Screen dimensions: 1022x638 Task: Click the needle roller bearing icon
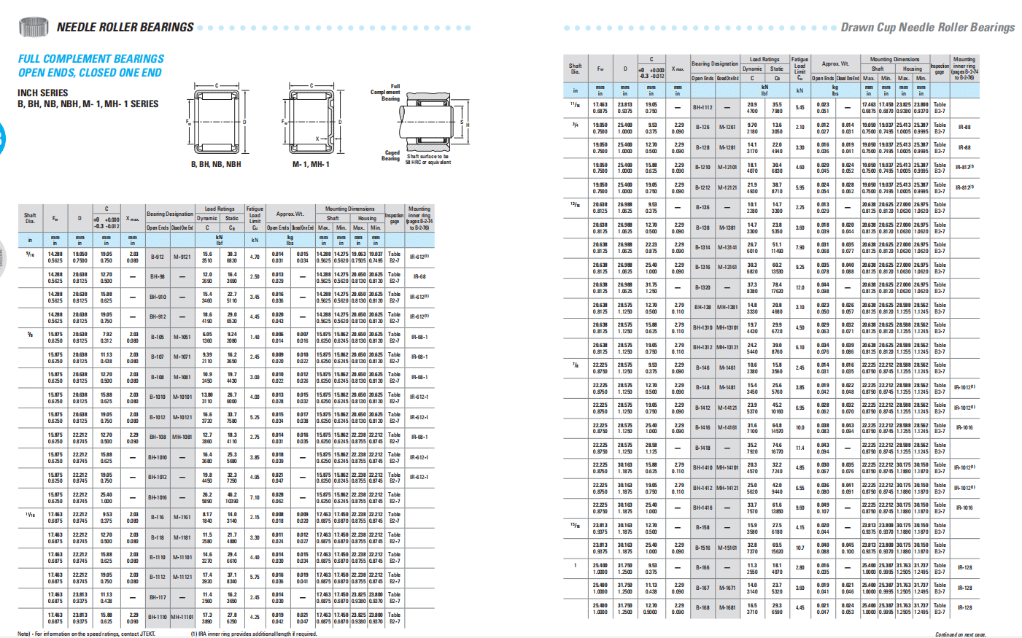[33, 27]
